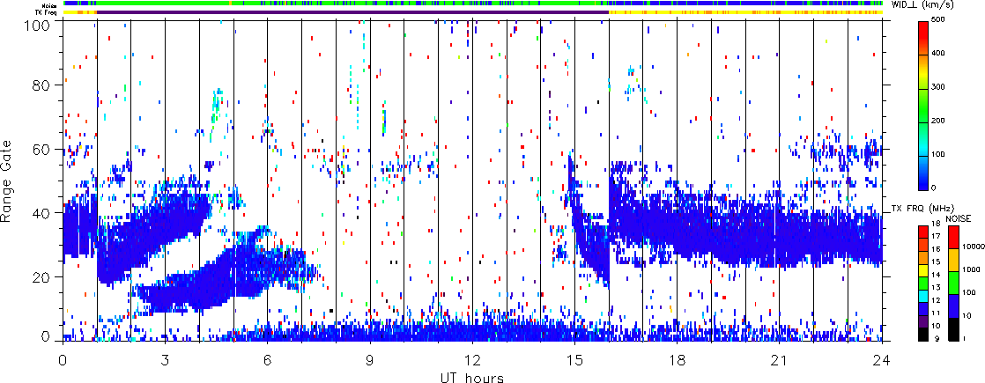Click tick label 9 on UT hours axis
This screenshot has width=985, height=383.
370,360
